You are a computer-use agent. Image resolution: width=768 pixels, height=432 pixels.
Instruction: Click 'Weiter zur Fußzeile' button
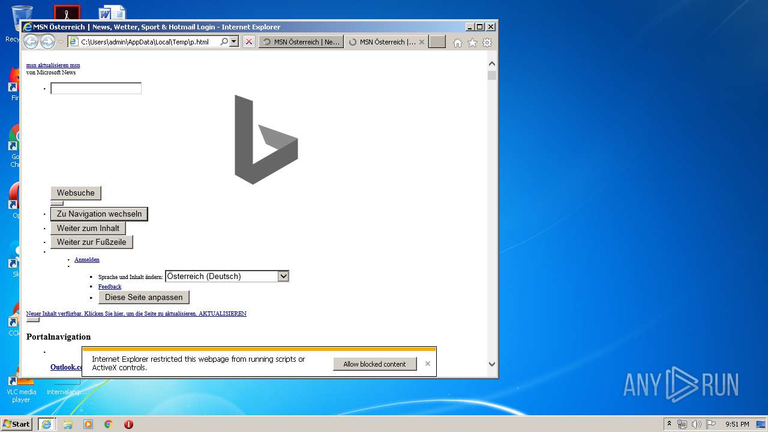(92, 242)
